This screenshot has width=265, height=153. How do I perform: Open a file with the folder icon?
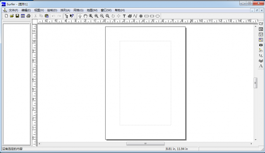(12, 16)
